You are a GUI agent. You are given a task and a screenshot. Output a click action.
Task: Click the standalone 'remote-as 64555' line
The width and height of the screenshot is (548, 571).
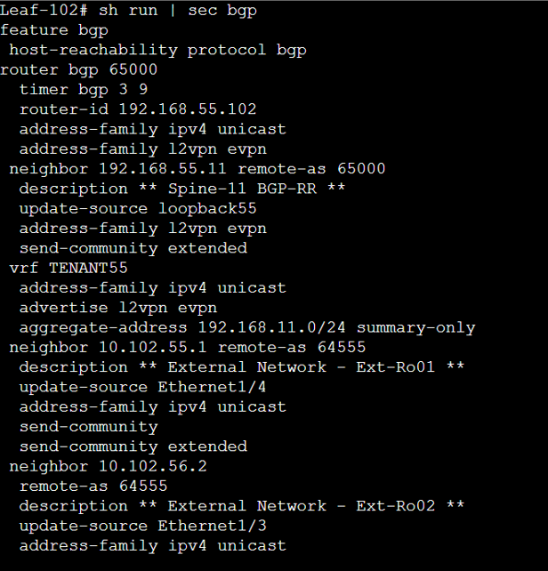[93, 487]
